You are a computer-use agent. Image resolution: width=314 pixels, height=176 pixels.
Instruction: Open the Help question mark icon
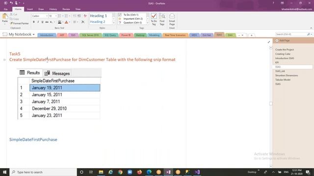[x=273, y=3]
